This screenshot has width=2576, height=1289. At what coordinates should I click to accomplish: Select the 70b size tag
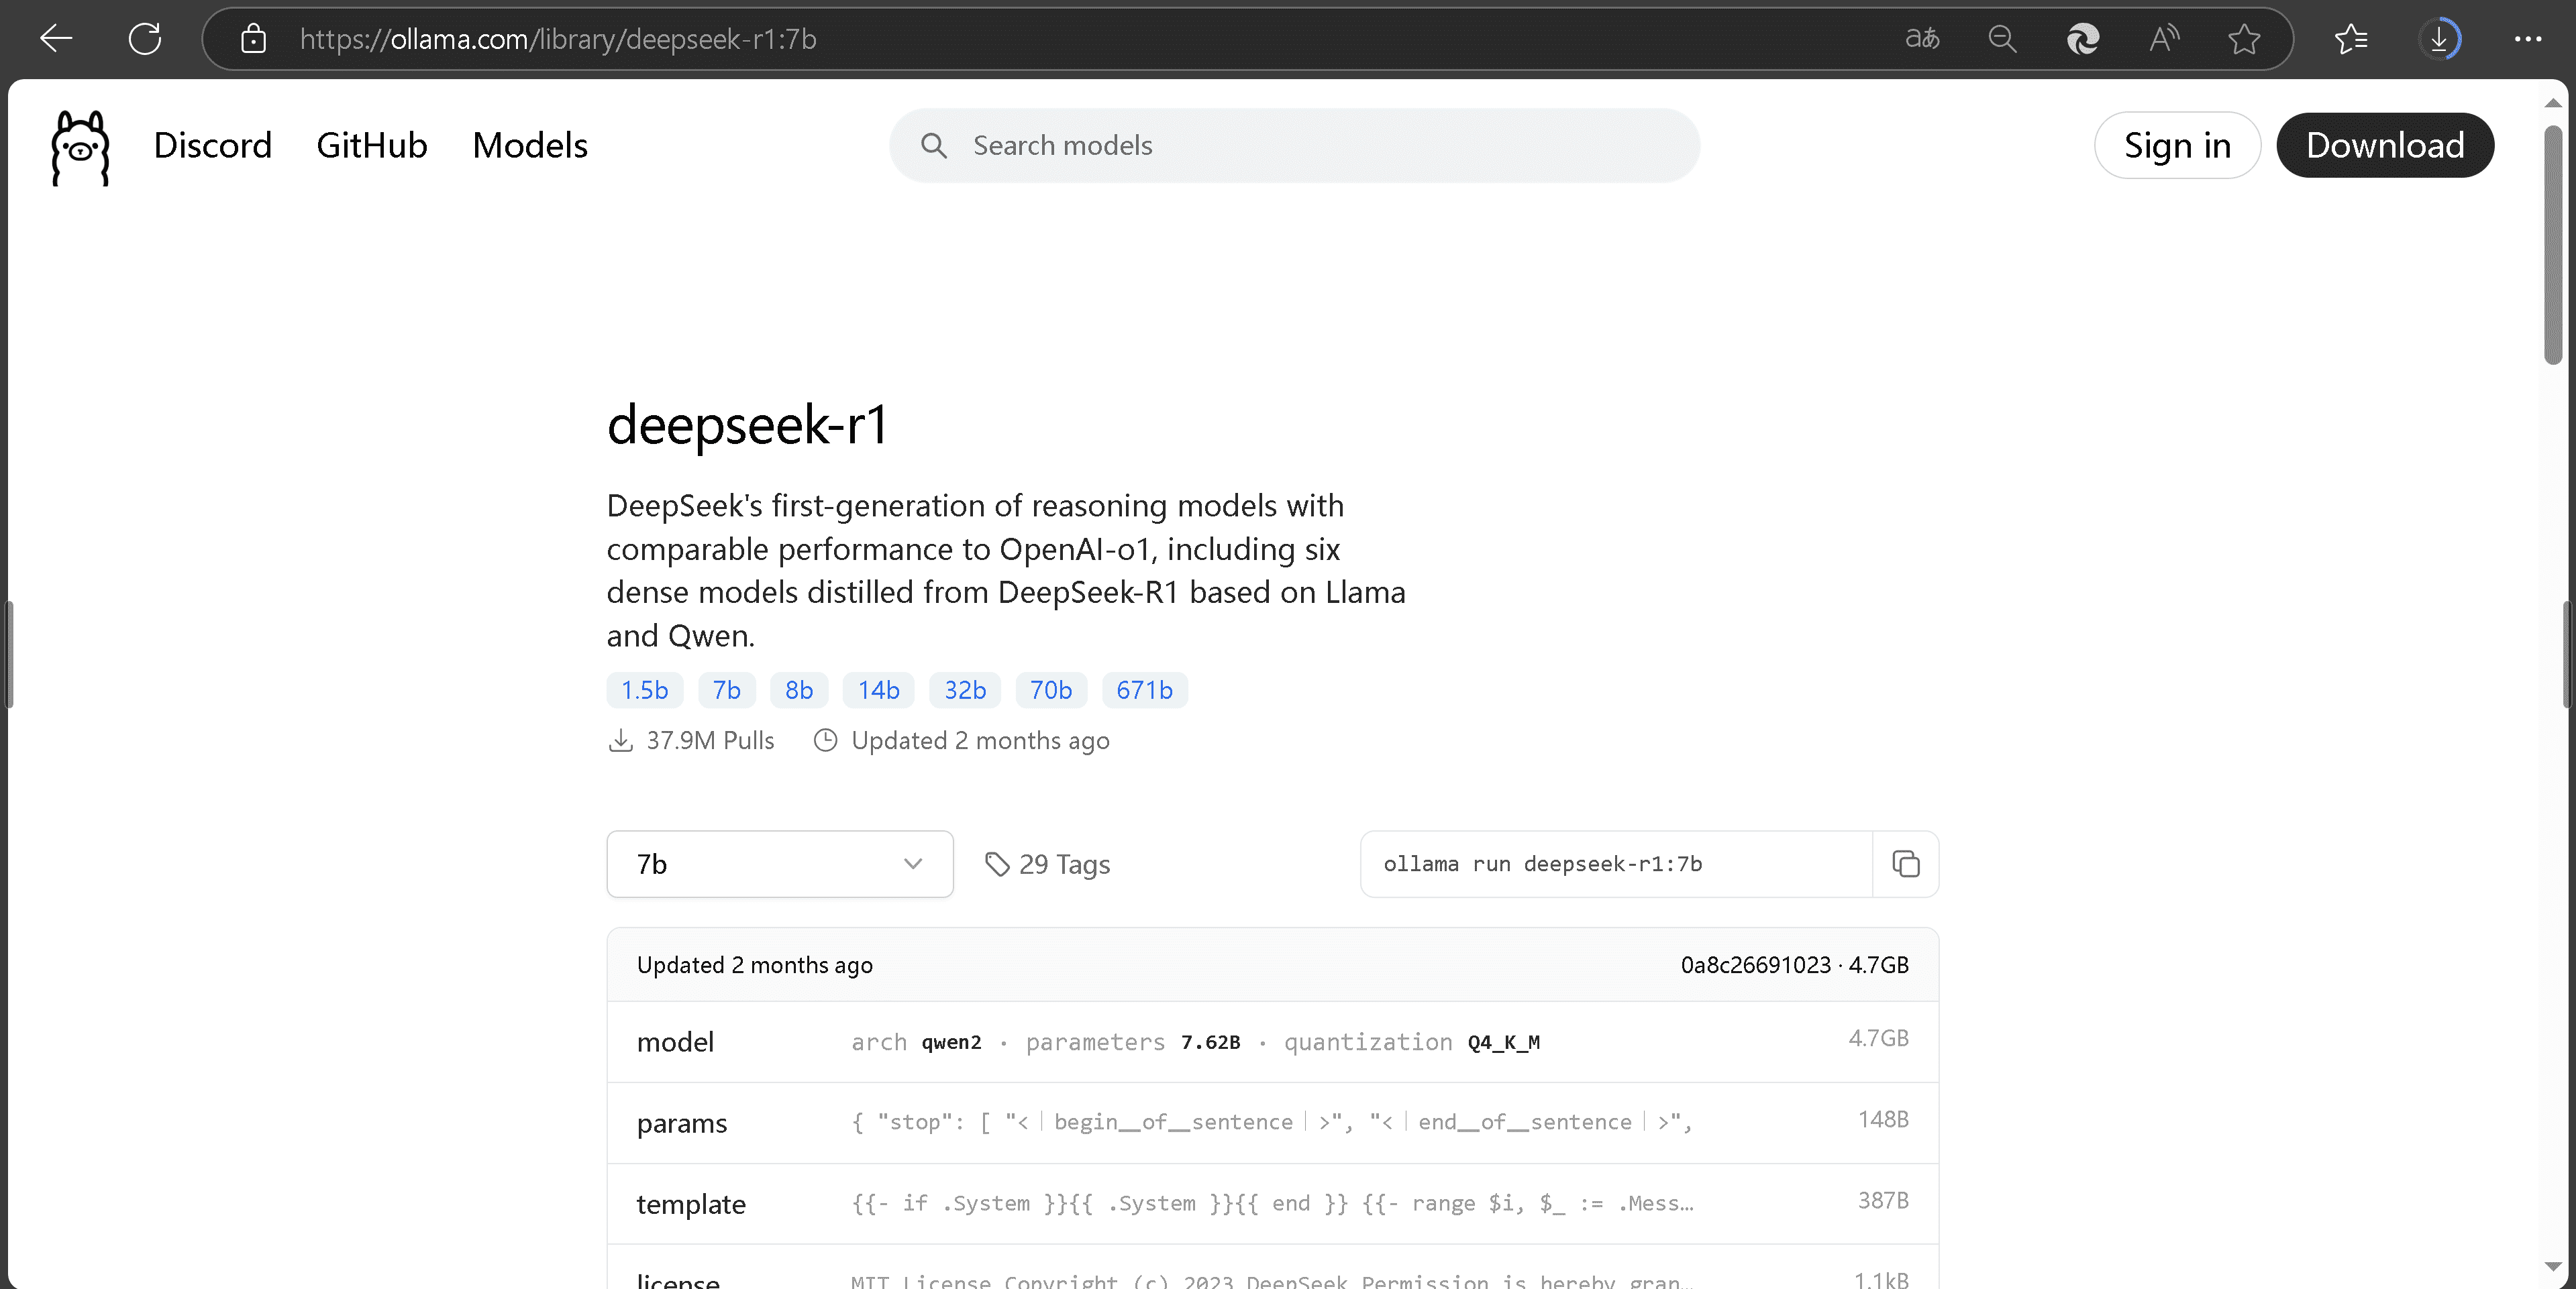[x=1051, y=689]
